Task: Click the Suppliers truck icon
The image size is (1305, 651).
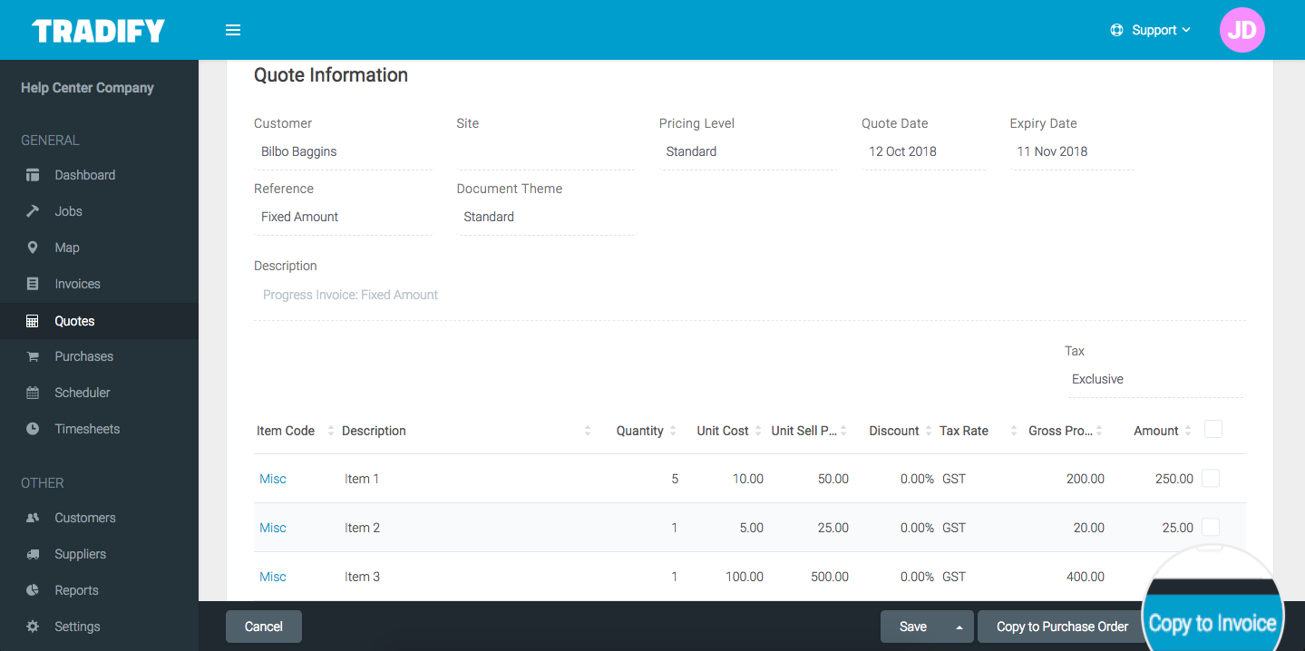Action: pyautogui.click(x=33, y=554)
